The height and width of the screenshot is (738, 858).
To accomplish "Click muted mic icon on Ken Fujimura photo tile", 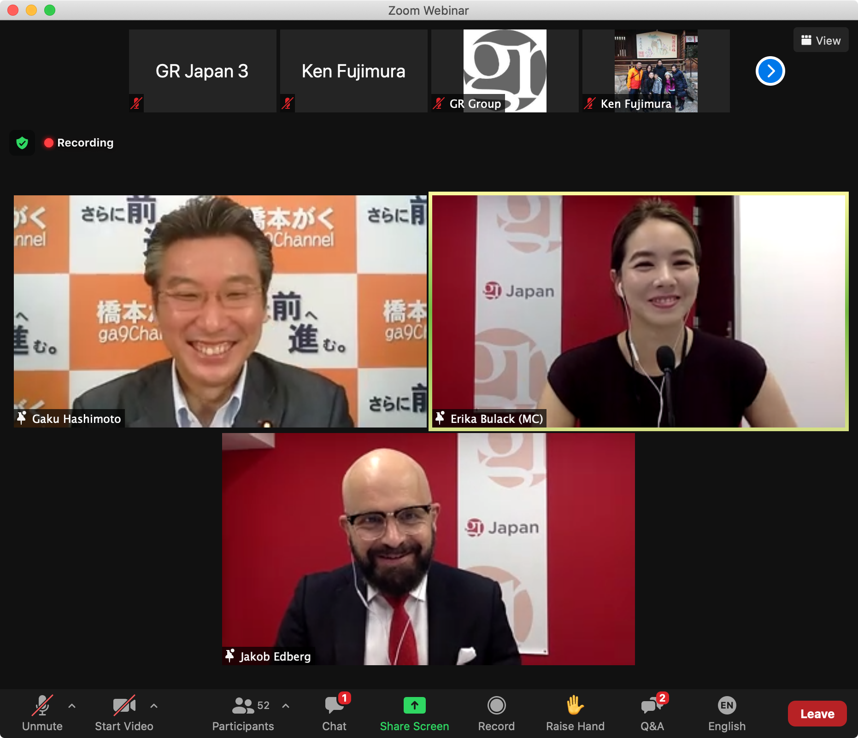I will (x=590, y=104).
